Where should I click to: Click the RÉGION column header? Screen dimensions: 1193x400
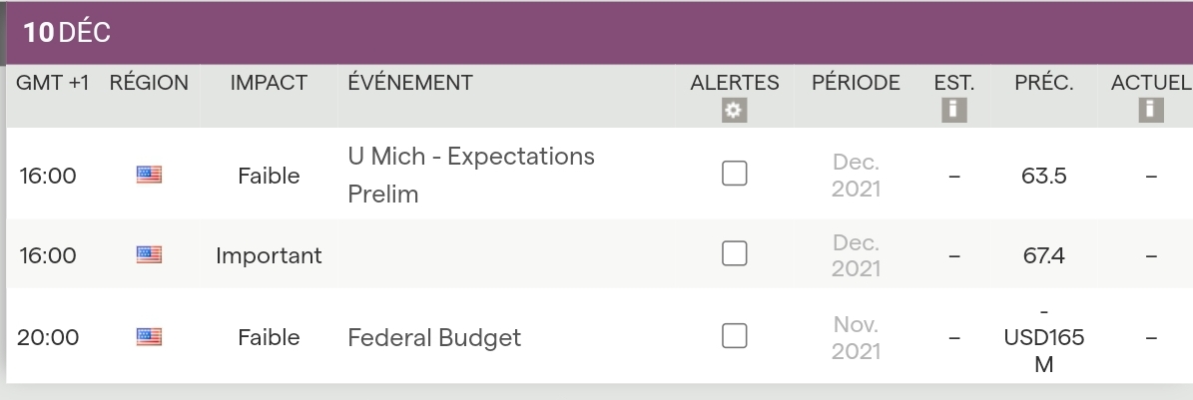point(149,84)
